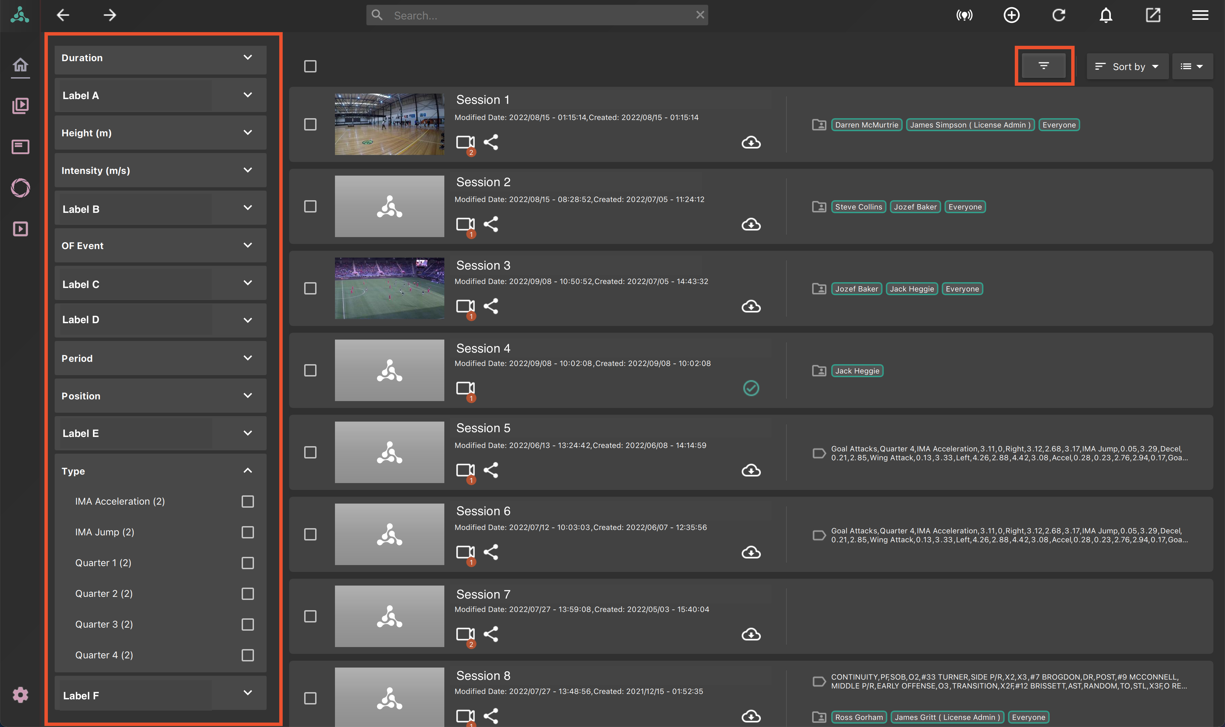Share Session 6

pyautogui.click(x=490, y=552)
